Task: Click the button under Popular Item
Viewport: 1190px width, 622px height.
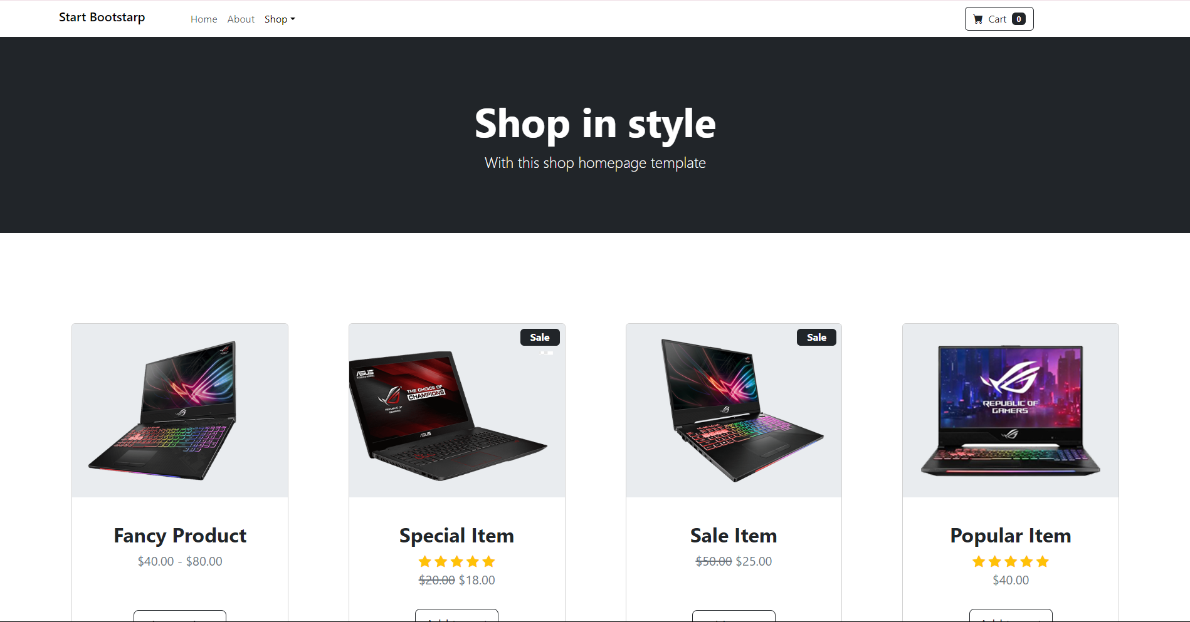Action: coord(1011,615)
